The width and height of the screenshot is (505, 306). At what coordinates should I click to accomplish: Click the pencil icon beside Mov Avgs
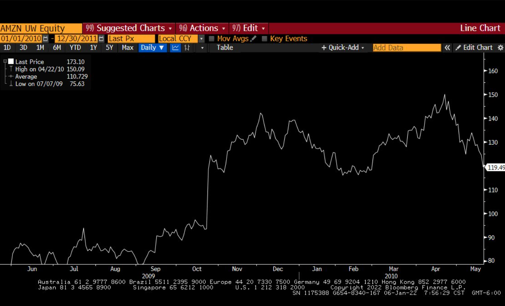point(253,38)
